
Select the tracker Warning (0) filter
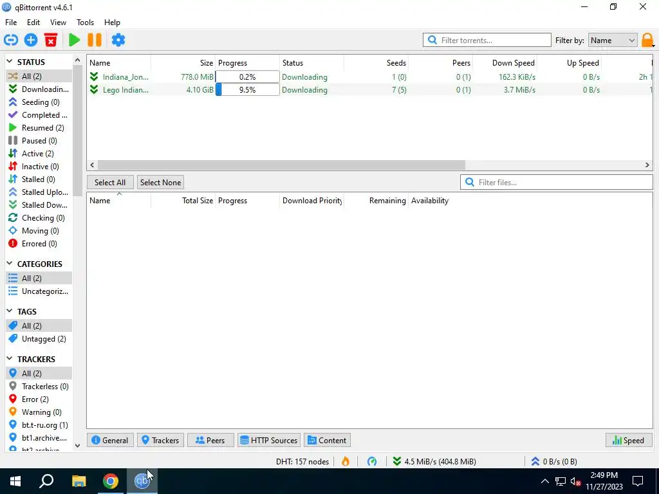[39, 412]
